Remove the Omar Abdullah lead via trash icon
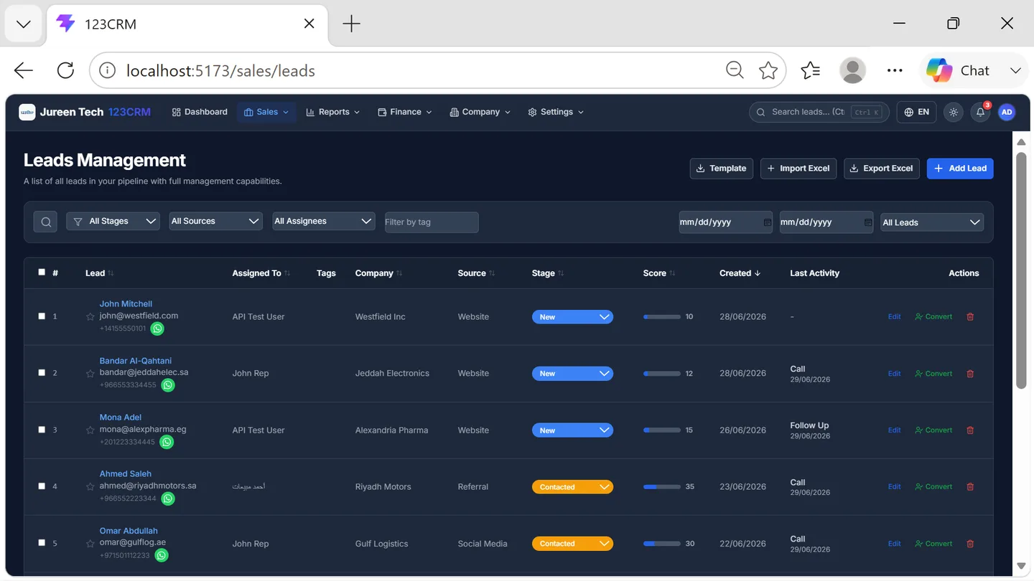The image size is (1034, 581). point(970,543)
